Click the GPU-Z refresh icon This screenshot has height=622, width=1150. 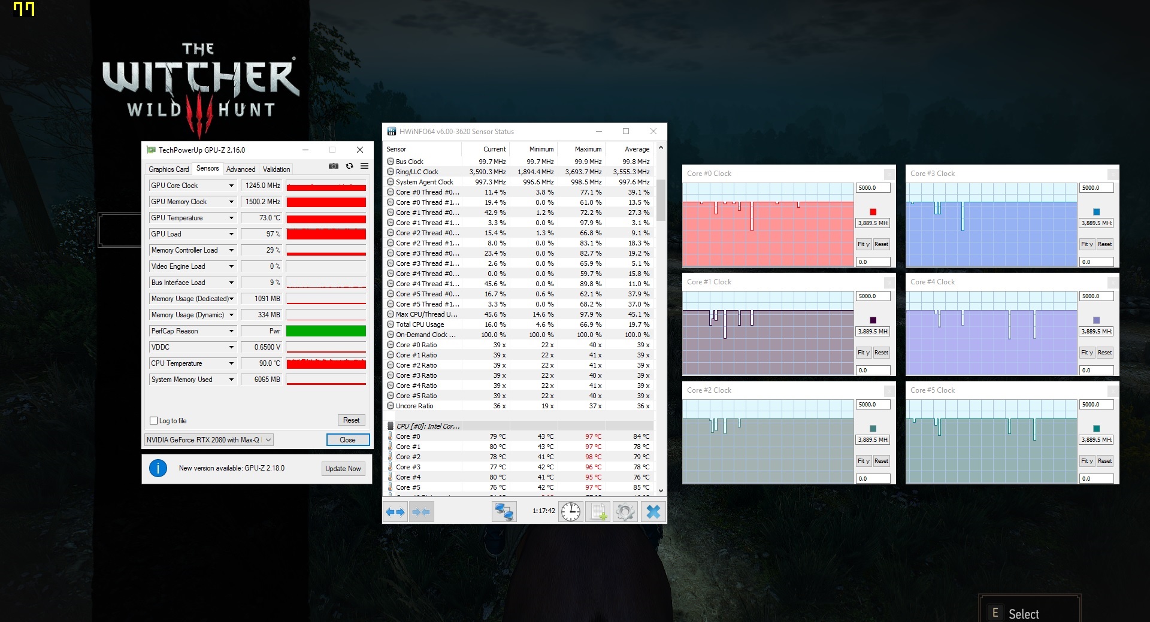(349, 166)
